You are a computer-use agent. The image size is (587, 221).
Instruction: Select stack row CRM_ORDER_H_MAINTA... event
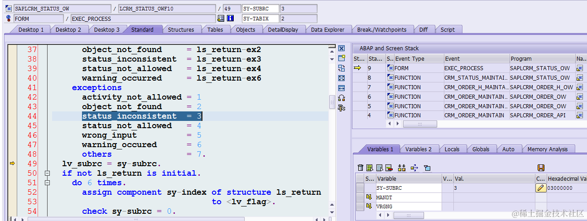click(476, 87)
